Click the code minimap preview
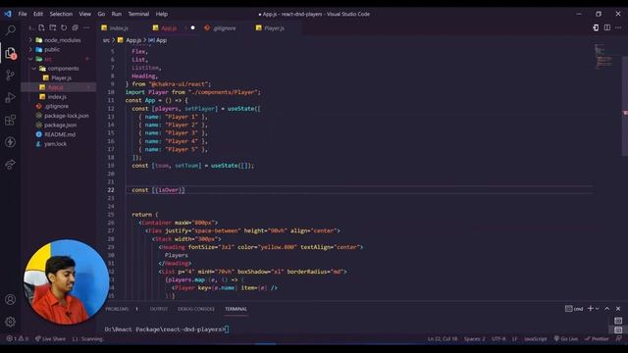The image size is (628, 353). [x=604, y=56]
